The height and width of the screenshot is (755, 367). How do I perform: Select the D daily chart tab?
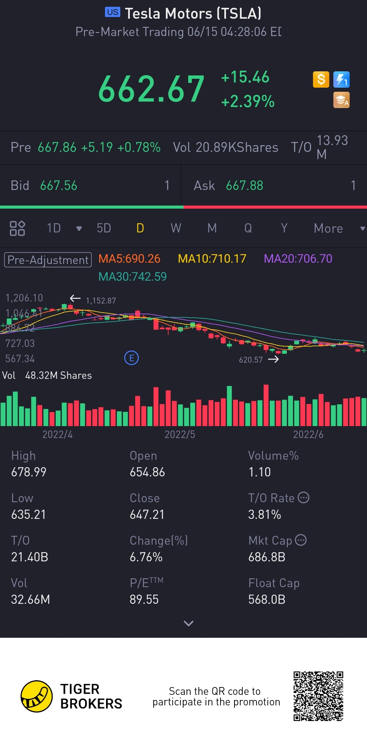tap(140, 228)
